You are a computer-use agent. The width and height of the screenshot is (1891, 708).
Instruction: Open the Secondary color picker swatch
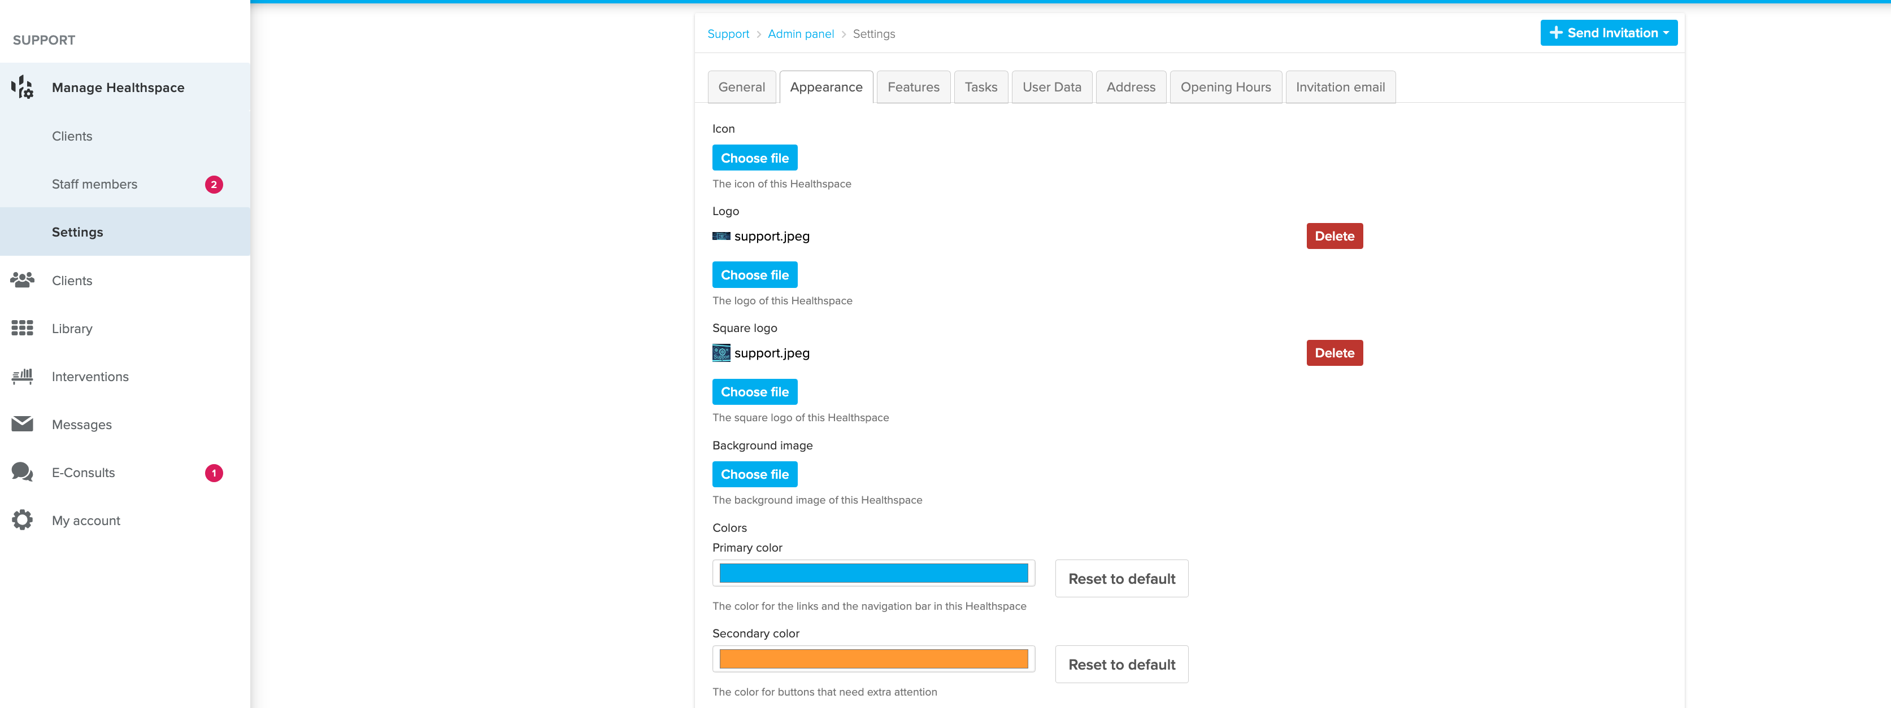pos(873,659)
